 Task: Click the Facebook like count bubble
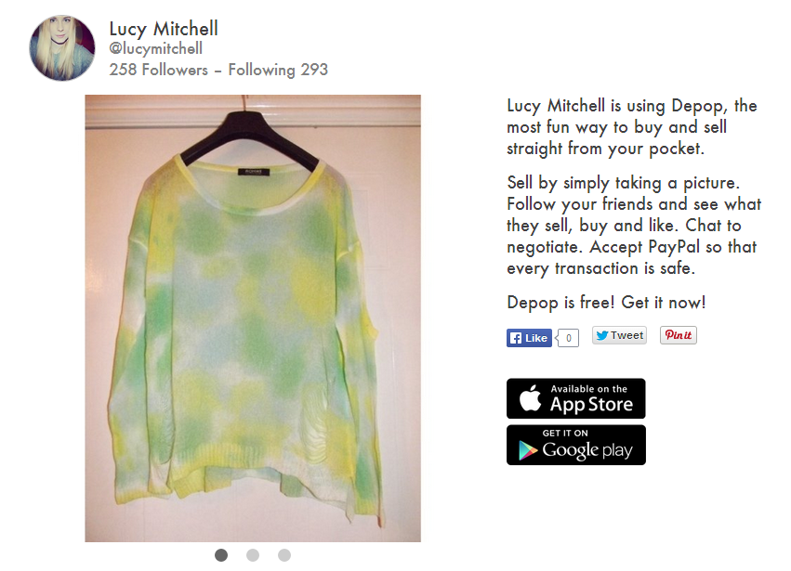coord(568,338)
